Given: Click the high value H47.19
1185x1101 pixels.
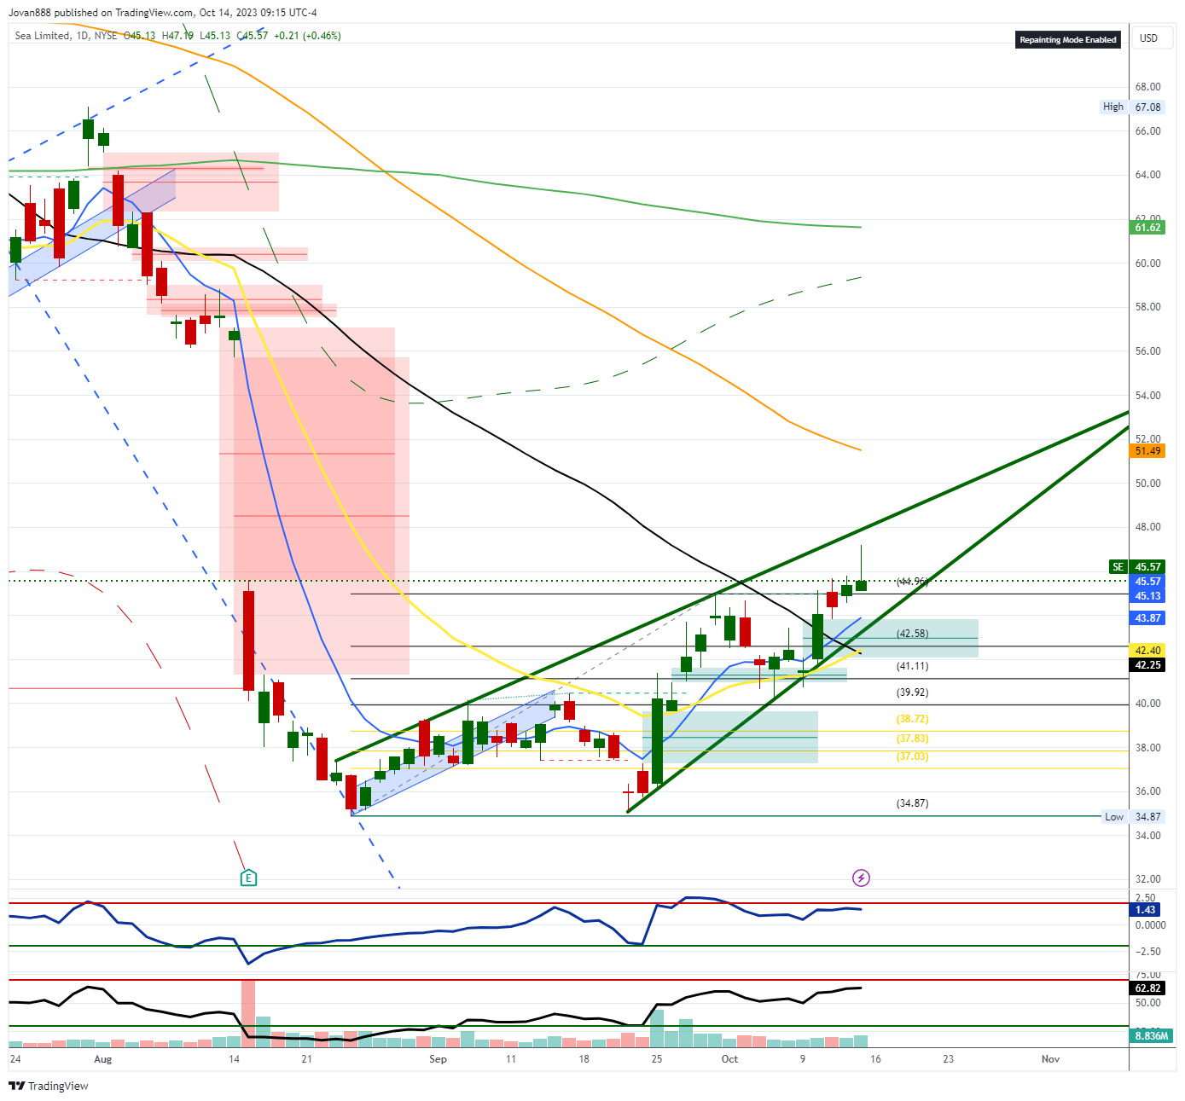Looking at the screenshot, I should [x=177, y=36].
